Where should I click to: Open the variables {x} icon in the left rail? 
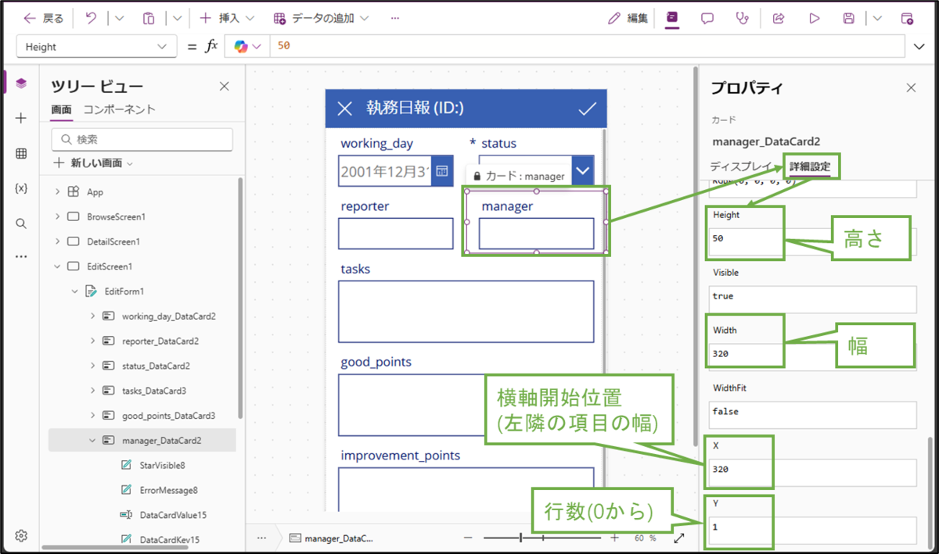pos(21,188)
